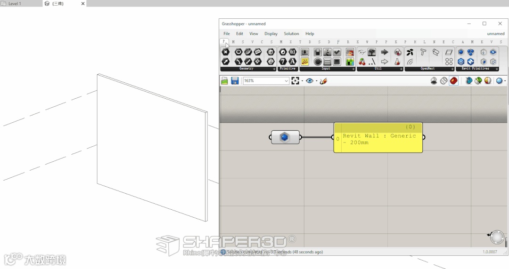Switch to wireframe preview mode
Image resolution: width=509 pixels, height=269 pixels.
pos(444,81)
